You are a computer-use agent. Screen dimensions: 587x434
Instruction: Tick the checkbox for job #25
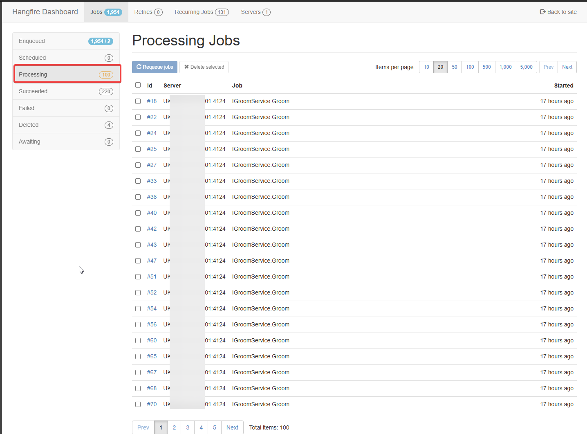point(138,149)
